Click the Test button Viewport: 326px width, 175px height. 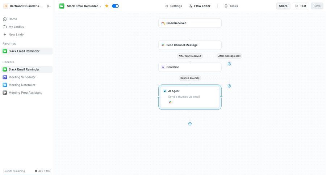pyautogui.click(x=301, y=6)
